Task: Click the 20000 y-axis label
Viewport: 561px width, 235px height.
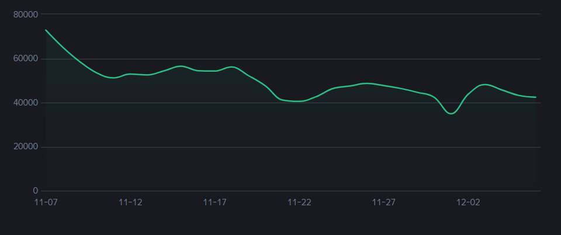Action: pyautogui.click(x=26, y=147)
